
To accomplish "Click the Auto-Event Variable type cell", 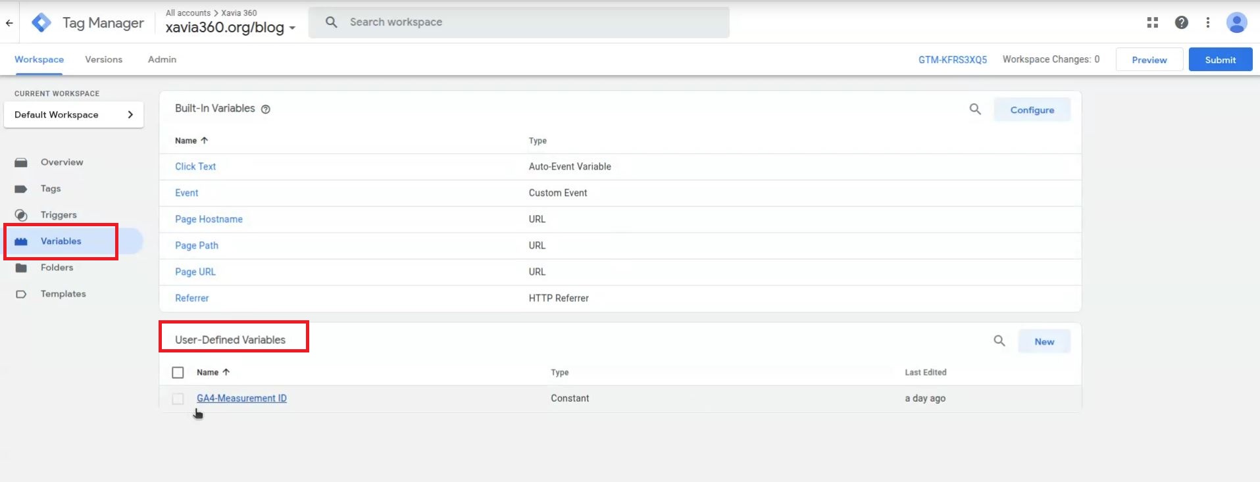I will (570, 166).
